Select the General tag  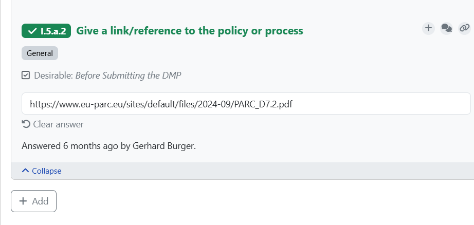tap(40, 53)
